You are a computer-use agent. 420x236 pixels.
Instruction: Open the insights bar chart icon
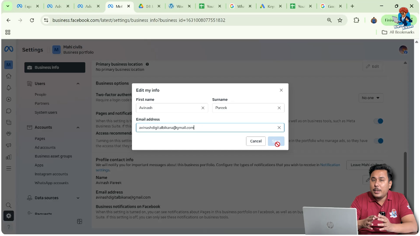(x=9, y=157)
